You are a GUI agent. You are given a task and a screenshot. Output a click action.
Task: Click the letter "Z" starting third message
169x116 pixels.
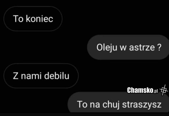(x=15, y=76)
